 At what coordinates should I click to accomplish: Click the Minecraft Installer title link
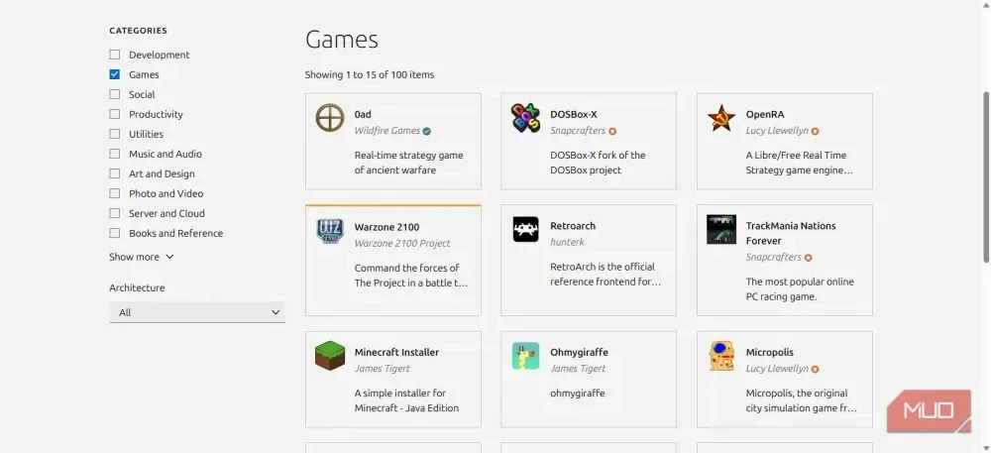coord(396,352)
